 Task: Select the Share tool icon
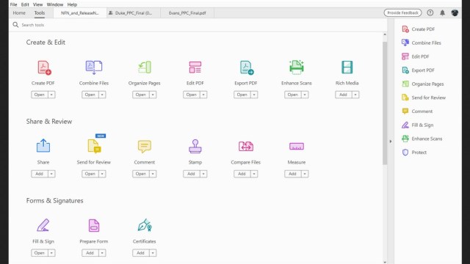(x=43, y=146)
